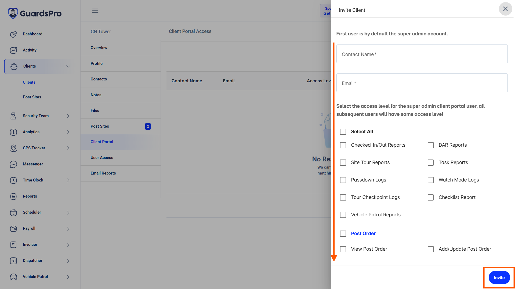Click the Vehicle Patrol car icon
The width and height of the screenshot is (515, 289).
13,277
